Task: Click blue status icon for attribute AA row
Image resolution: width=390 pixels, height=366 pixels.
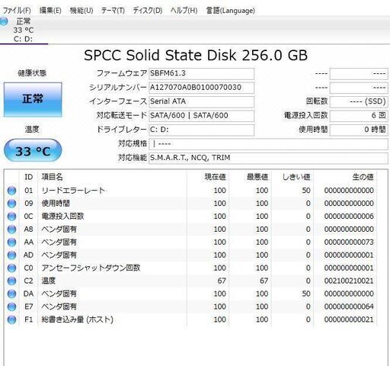Action: [11, 242]
